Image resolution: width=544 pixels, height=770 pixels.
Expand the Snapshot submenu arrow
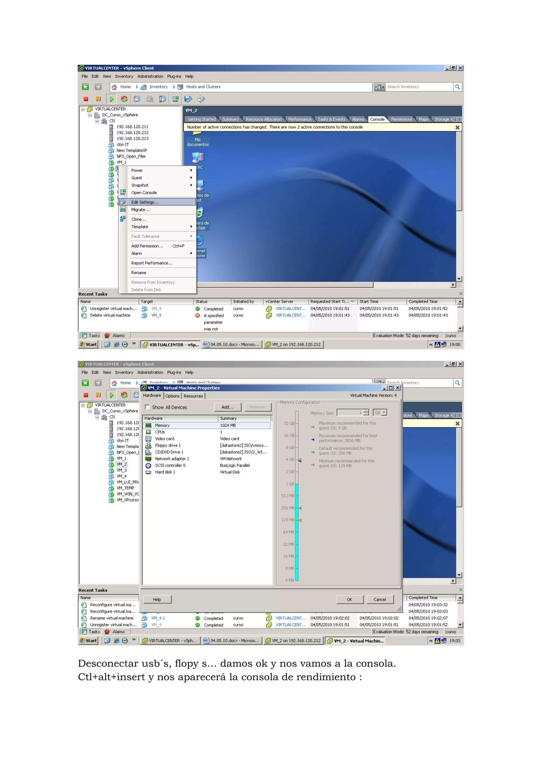point(192,185)
